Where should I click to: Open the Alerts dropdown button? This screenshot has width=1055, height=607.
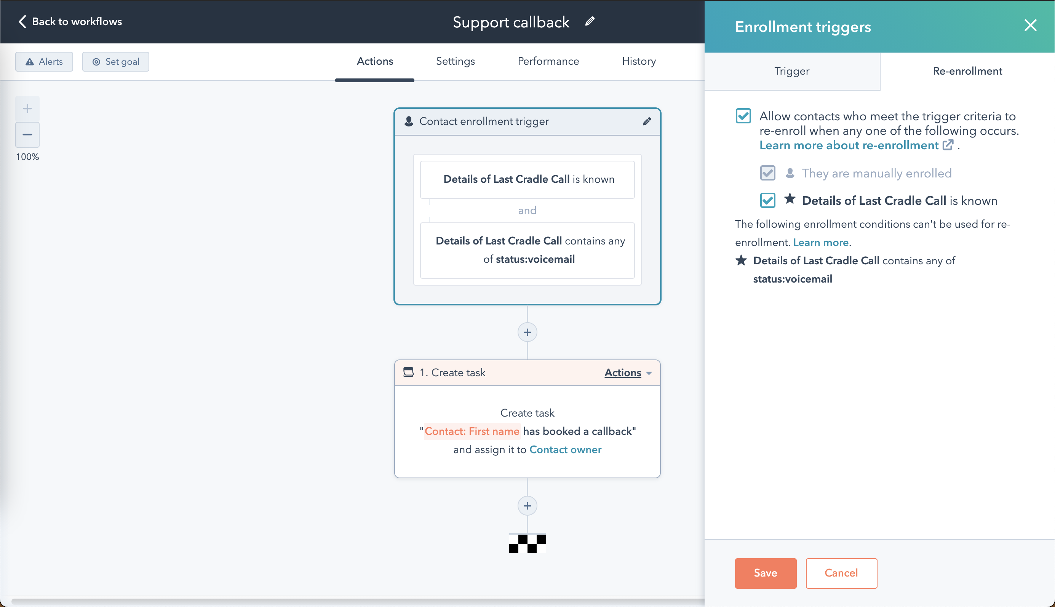click(44, 62)
